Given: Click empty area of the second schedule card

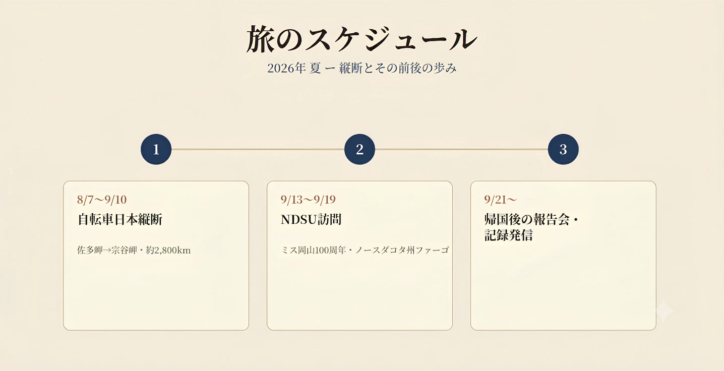Looking at the screenshot, I should point(359,295).
